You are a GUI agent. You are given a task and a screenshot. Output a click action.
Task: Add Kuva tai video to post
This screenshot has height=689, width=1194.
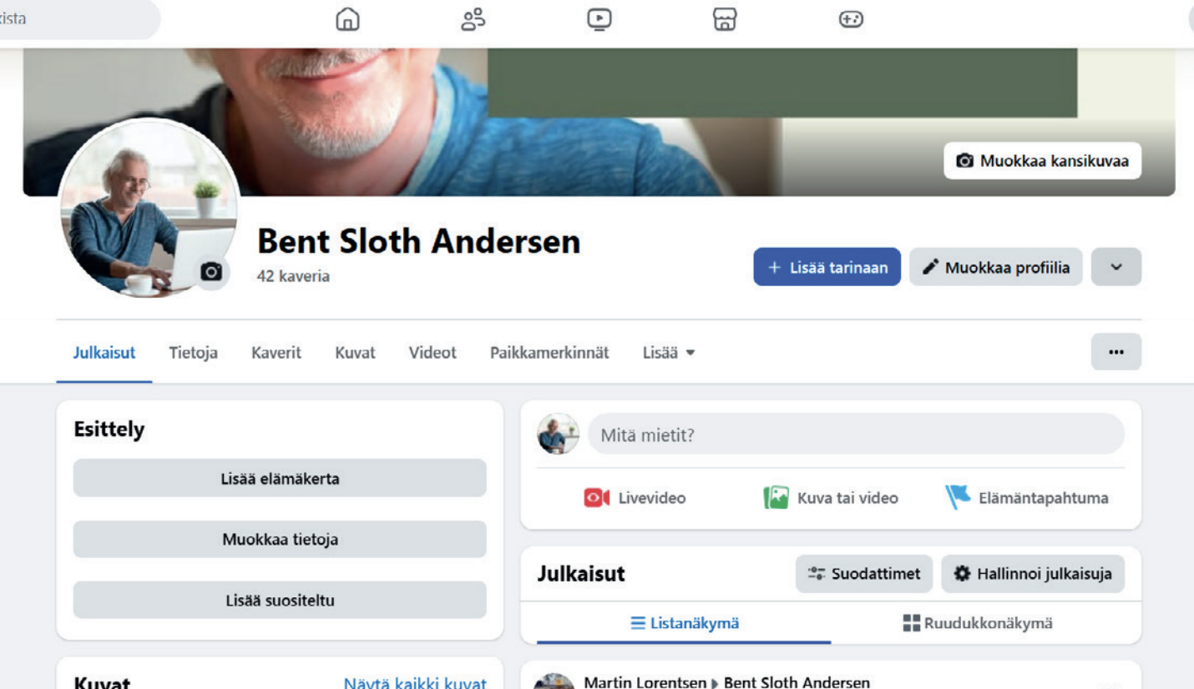coord(831,498)
